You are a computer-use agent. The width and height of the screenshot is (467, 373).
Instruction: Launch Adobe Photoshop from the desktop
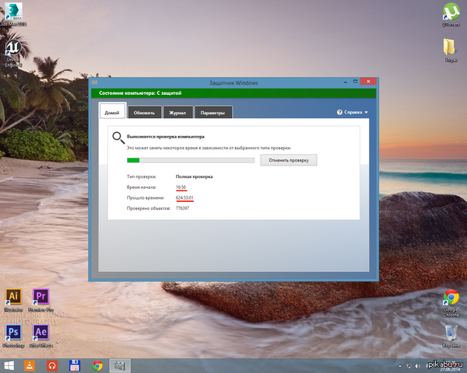(12, 333)
